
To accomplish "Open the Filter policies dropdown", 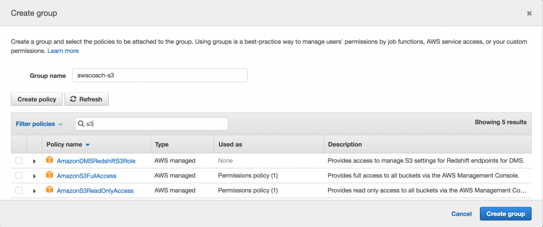I will [39, 124].
